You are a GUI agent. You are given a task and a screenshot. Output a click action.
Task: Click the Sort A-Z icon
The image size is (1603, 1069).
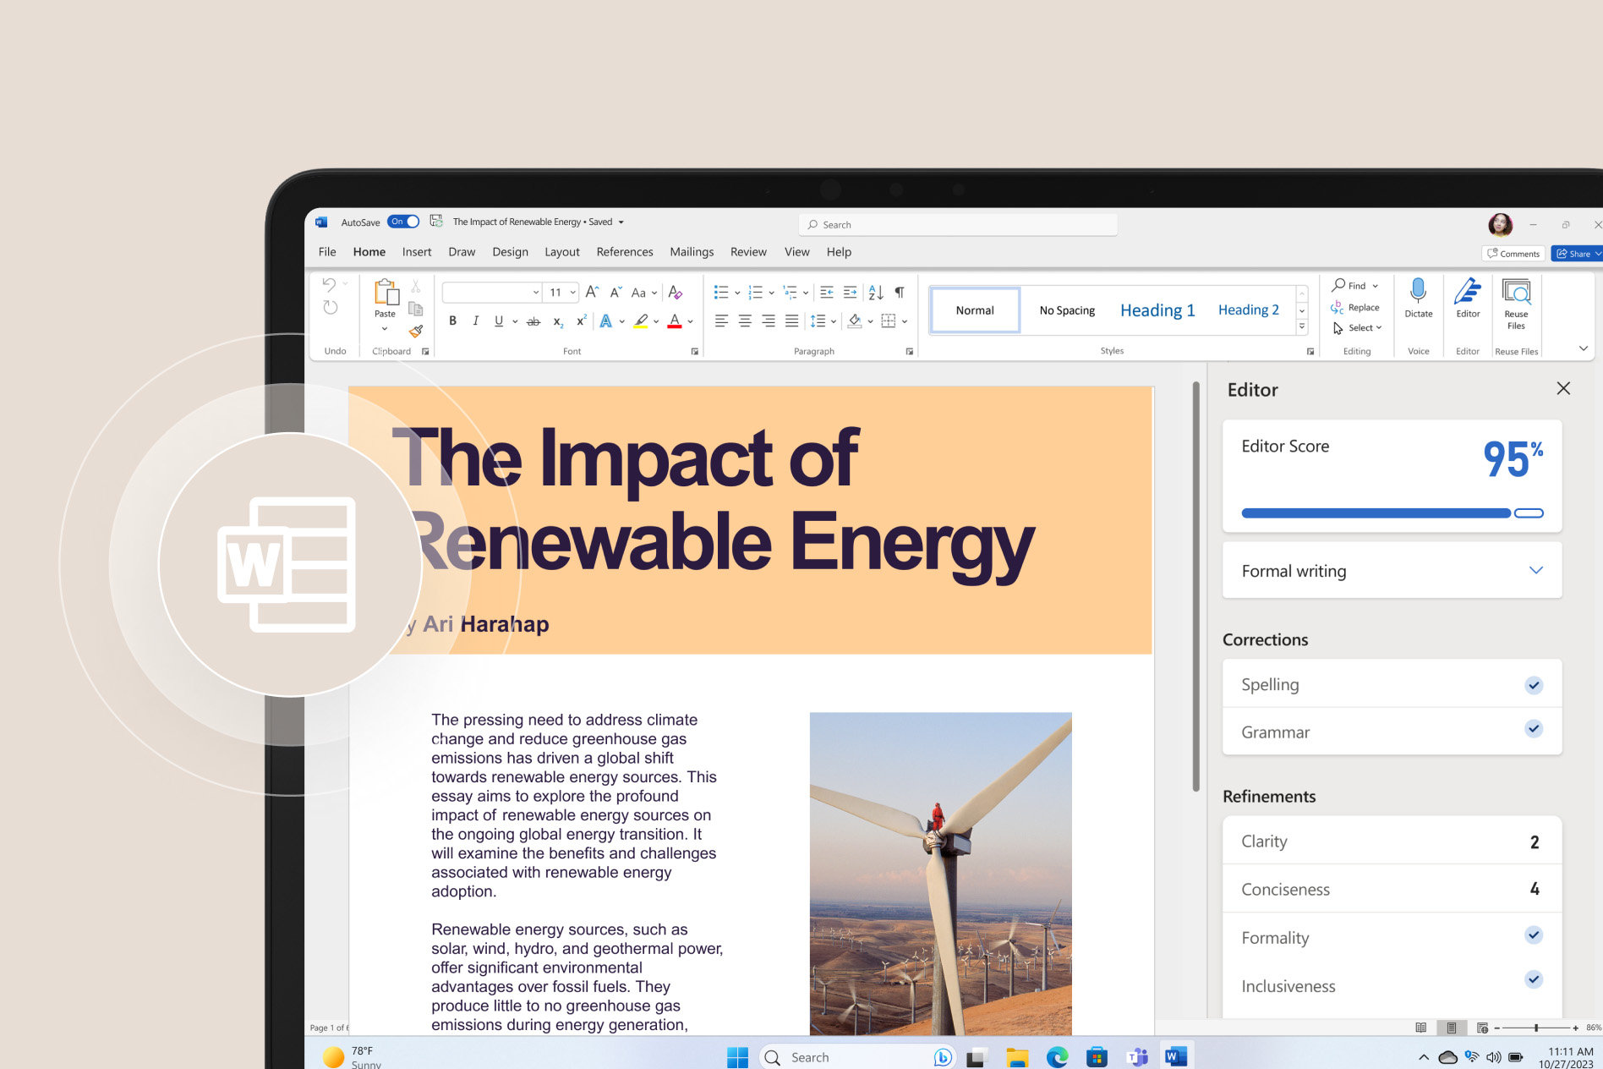(x=874, y=292)
